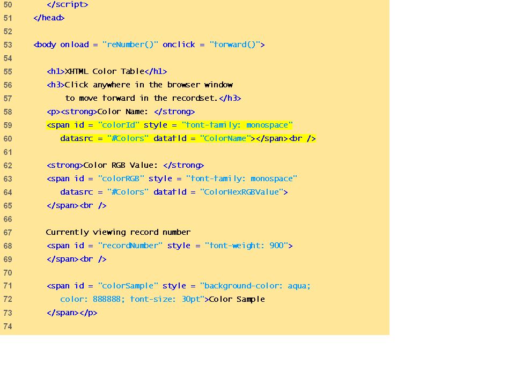The width and height of the screenshot is (515, 386).
Task: Click the closing </span></p> tags on line 73
Action: tap(72, 313)
